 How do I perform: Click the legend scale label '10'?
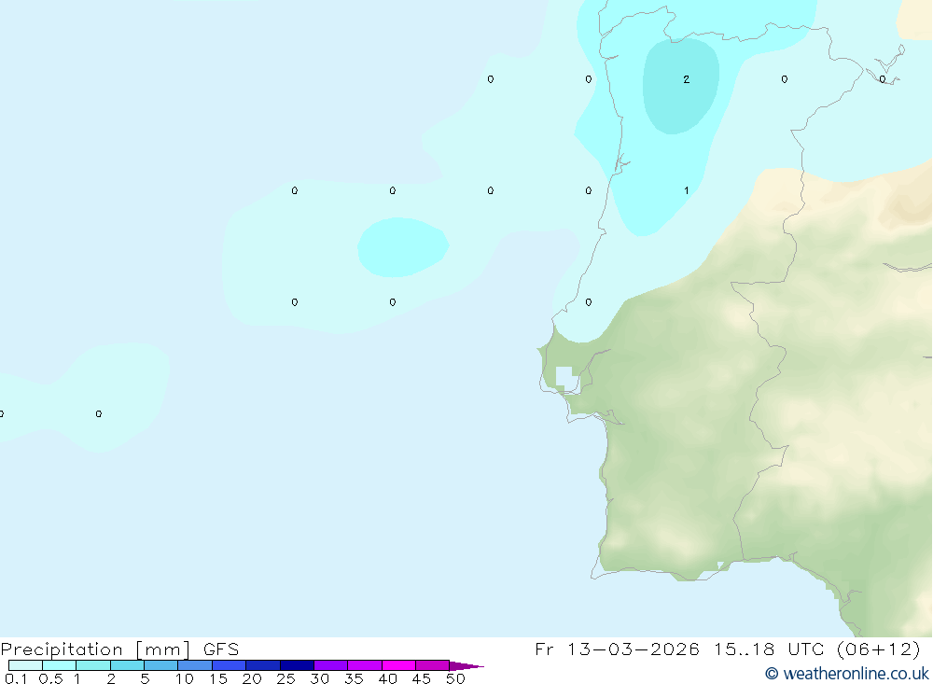[x=184, y=678]
